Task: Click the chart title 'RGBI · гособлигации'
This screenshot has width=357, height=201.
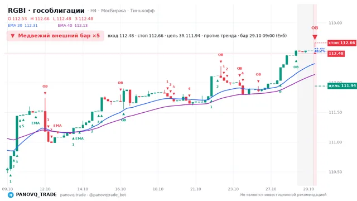Action: point(46,11)
